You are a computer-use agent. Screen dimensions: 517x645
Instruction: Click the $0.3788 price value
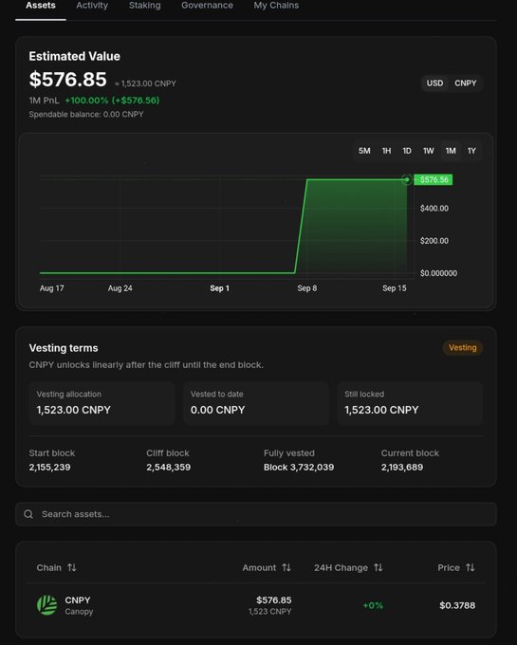pos(457,605)
